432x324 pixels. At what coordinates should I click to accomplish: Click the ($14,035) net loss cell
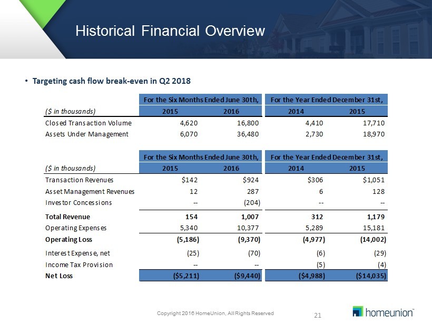click(x=368, y=275)
